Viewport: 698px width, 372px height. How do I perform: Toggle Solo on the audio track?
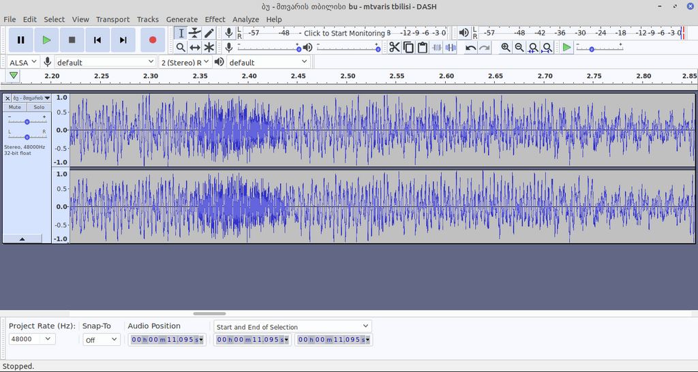pyautogui.click(x=39, y=107)
